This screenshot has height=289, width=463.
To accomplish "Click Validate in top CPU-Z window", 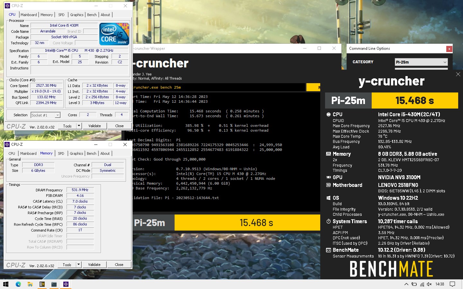I will click(x=95, y=126).
